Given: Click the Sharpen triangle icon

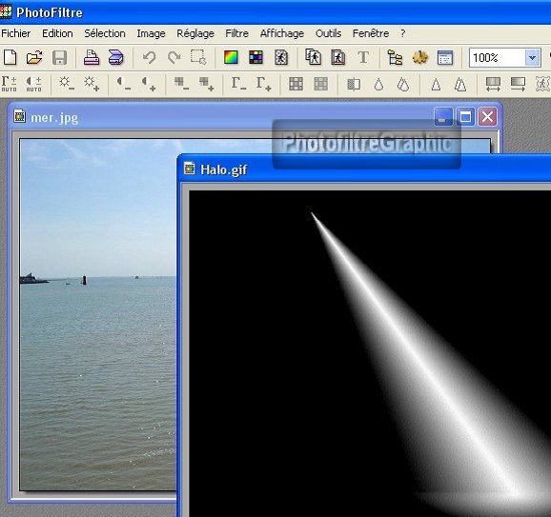Looking at the screenshot, I should tap(436, 84).
